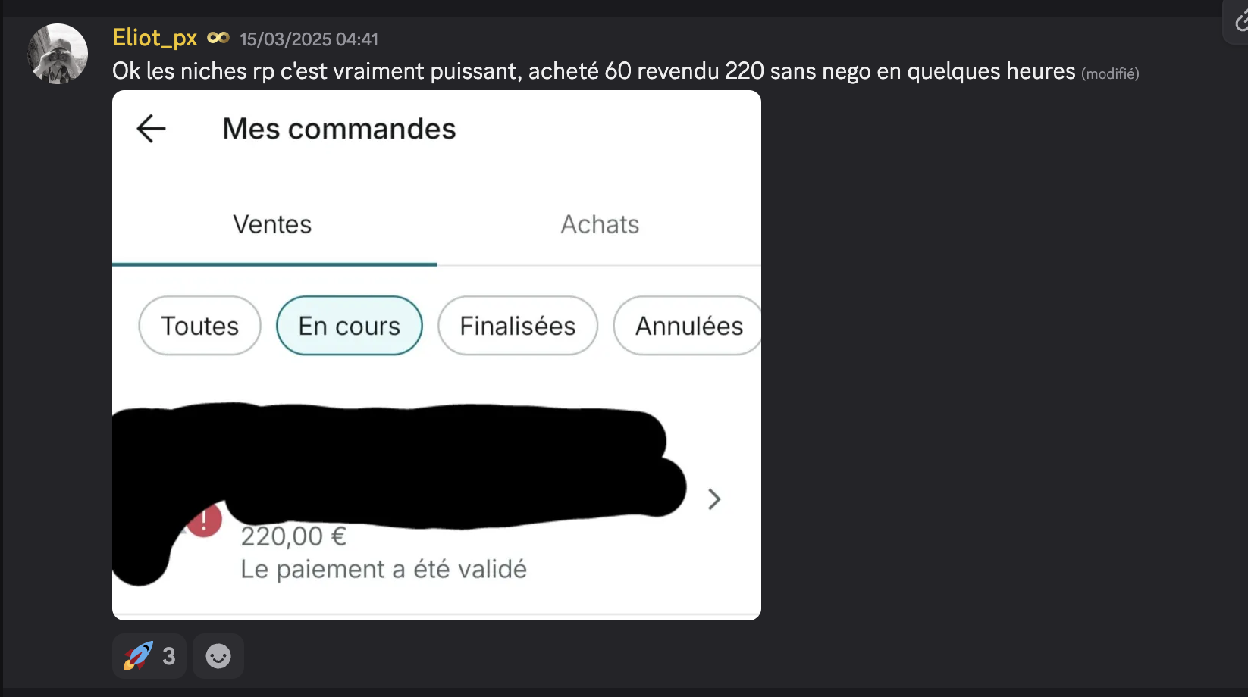Click the link icon at top right
The height and width of the screenshot is (697, 1248).
(x=1240, y=23)
